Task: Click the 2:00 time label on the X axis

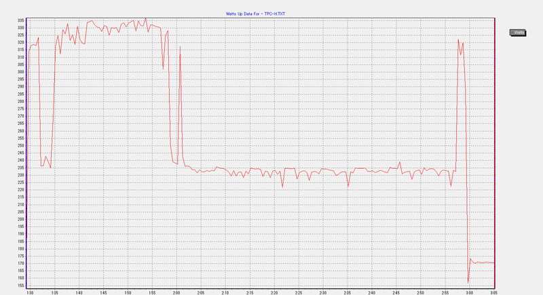Action: (x=176, y=292)
